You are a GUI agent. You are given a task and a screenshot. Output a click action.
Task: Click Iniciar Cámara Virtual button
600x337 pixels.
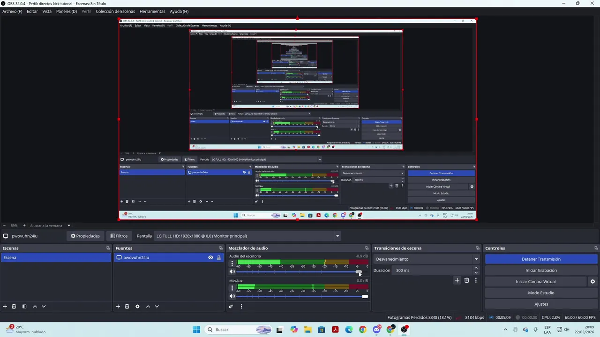click(x=536, y=282)
